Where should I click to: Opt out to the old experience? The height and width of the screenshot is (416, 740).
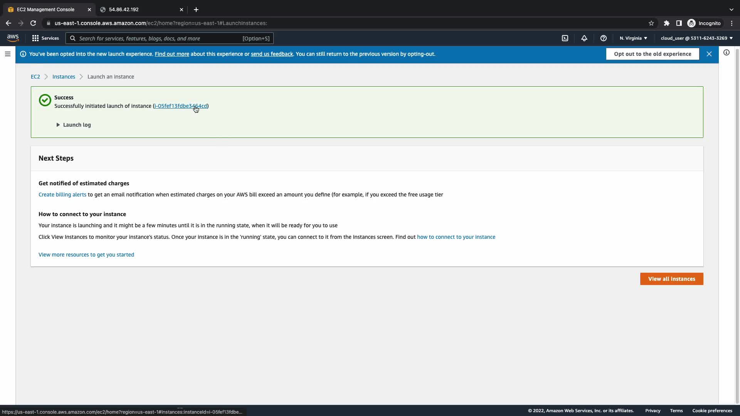click(652, 54)
